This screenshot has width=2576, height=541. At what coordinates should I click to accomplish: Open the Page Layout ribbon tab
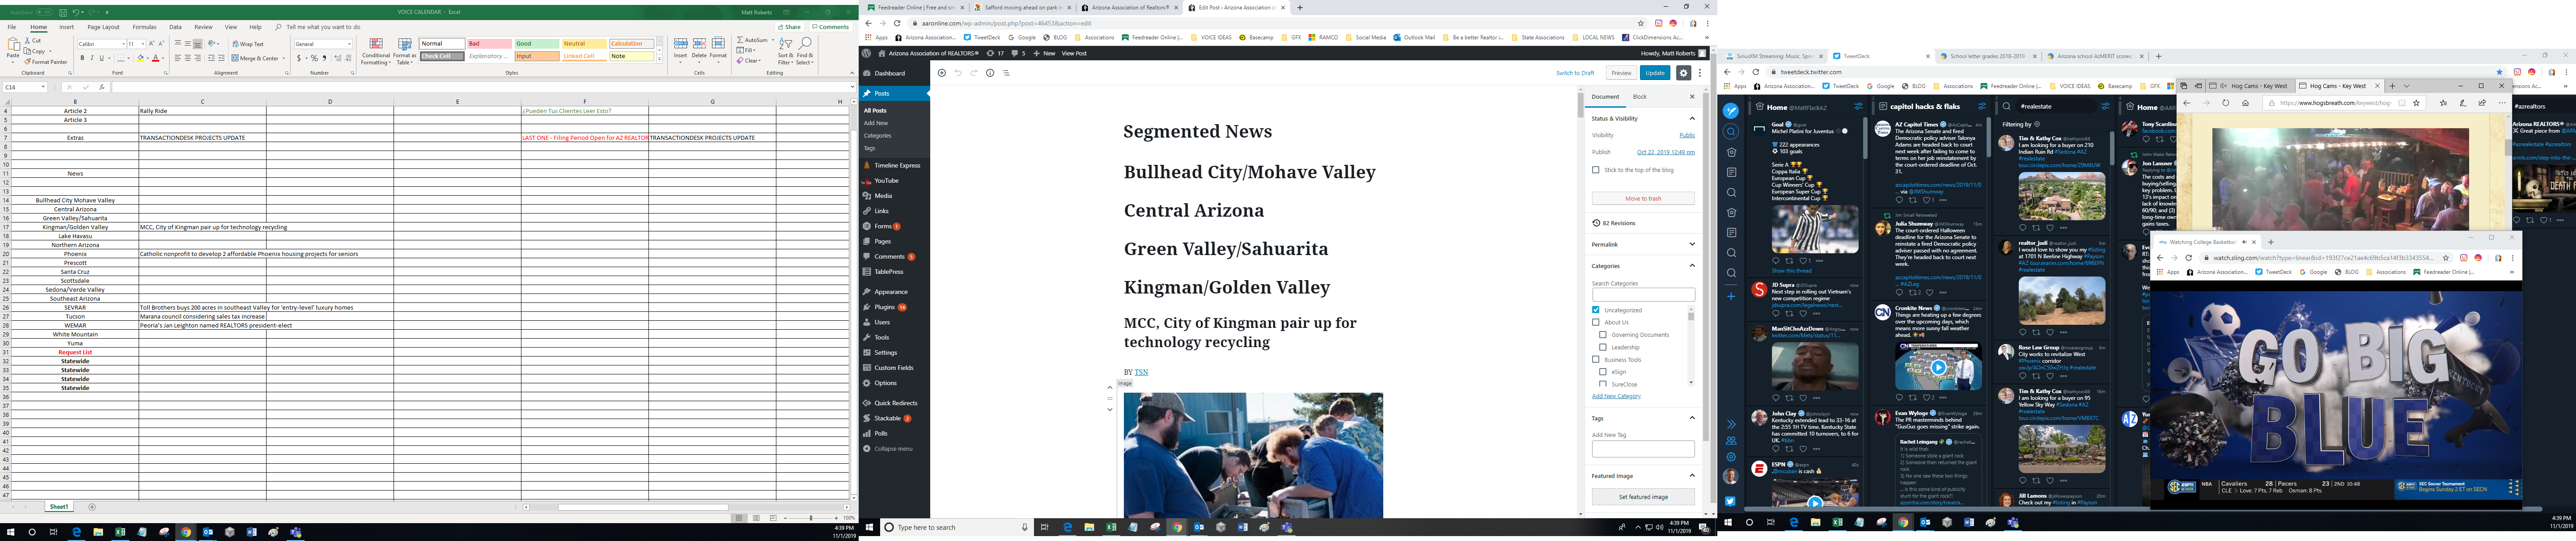[x=103, y=27]
